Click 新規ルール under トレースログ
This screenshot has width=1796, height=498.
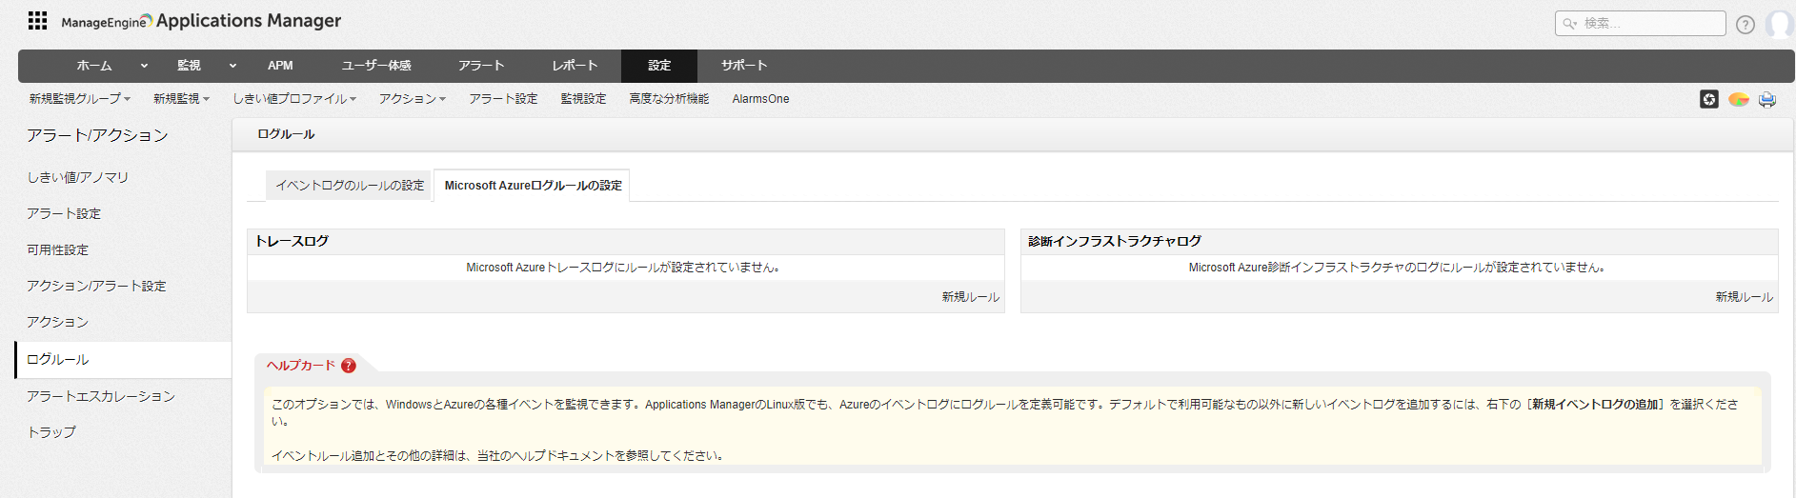(x=970, y=297)
